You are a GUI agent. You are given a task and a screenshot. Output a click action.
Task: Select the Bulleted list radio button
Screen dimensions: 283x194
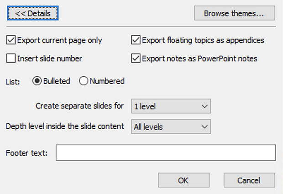click(37, 81)
